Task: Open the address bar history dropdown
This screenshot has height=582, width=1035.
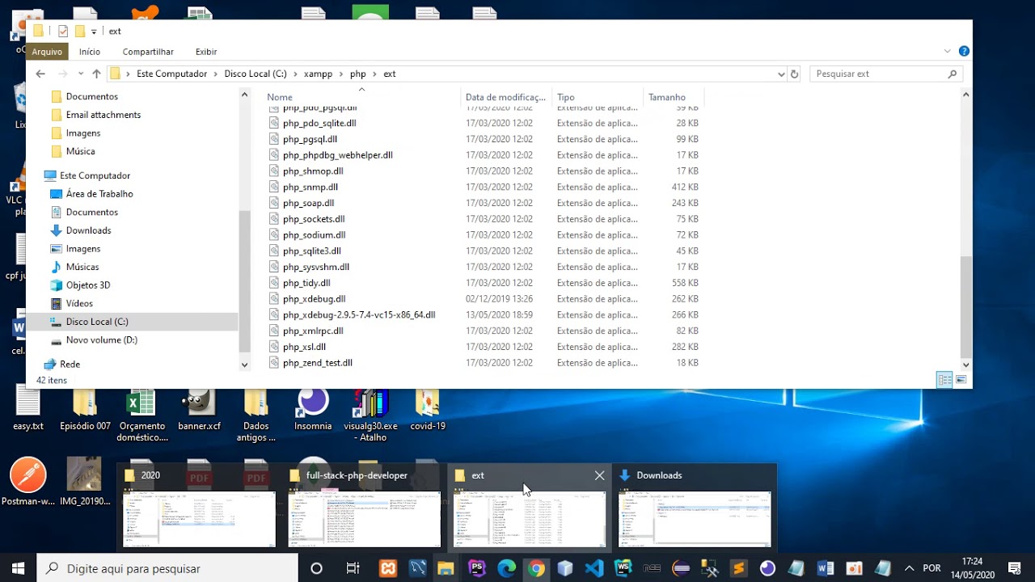Action: (781, 74)
